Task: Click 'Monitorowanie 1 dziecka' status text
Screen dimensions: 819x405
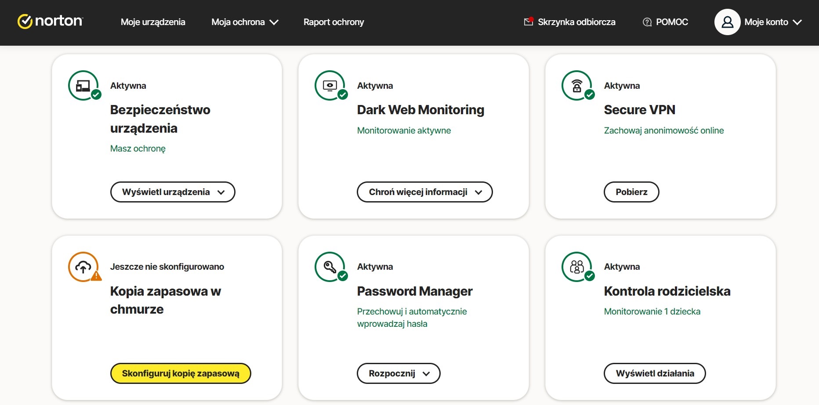Action: coord(652,311)
